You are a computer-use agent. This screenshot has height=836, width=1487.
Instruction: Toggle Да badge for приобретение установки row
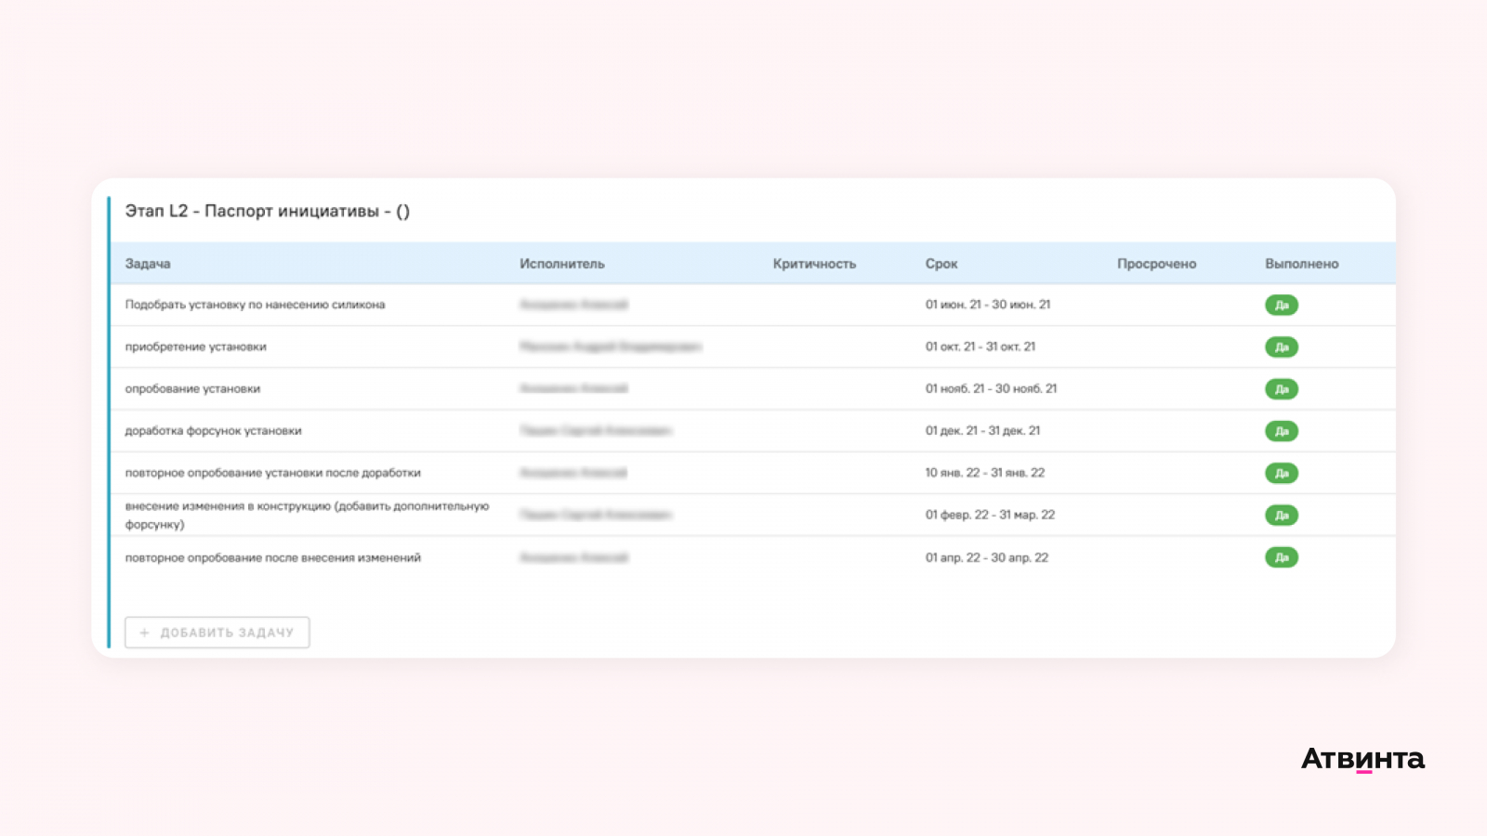point(1282,347)
